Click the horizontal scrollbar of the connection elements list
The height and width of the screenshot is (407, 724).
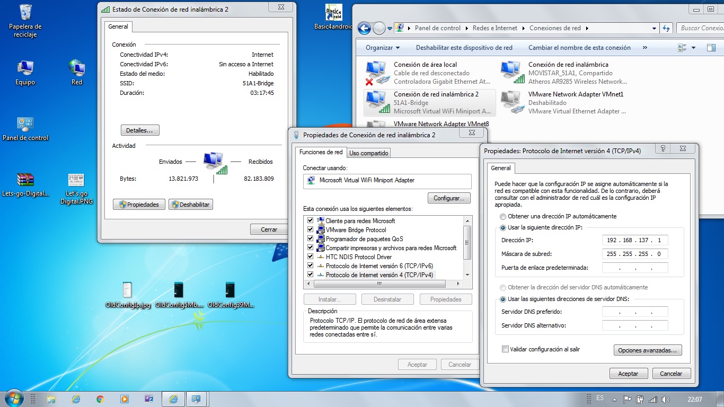379,284
